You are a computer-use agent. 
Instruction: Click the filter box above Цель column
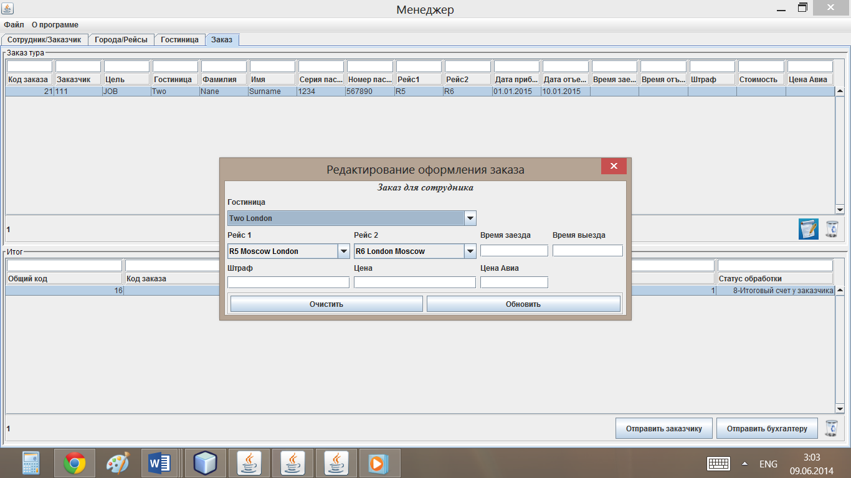click(x=127, y=67)
